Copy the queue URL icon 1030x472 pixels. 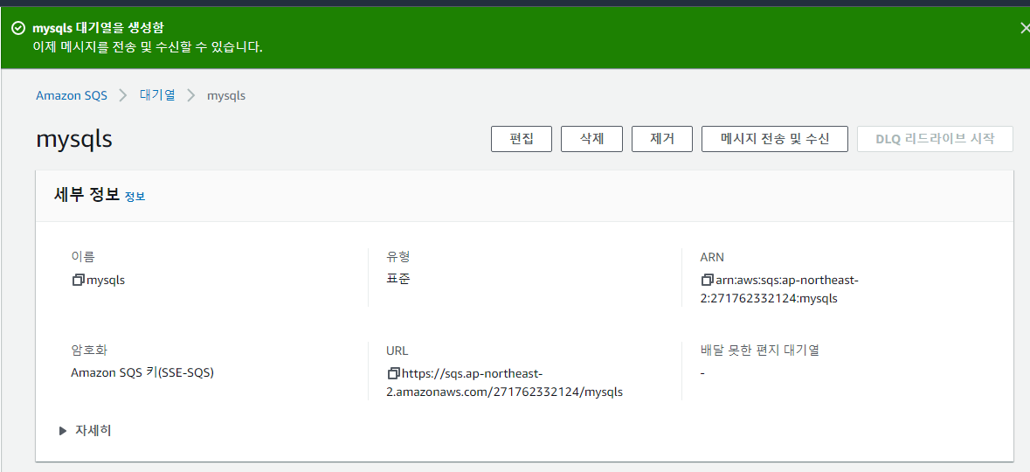pyautogui.click(x=393, y=373)
